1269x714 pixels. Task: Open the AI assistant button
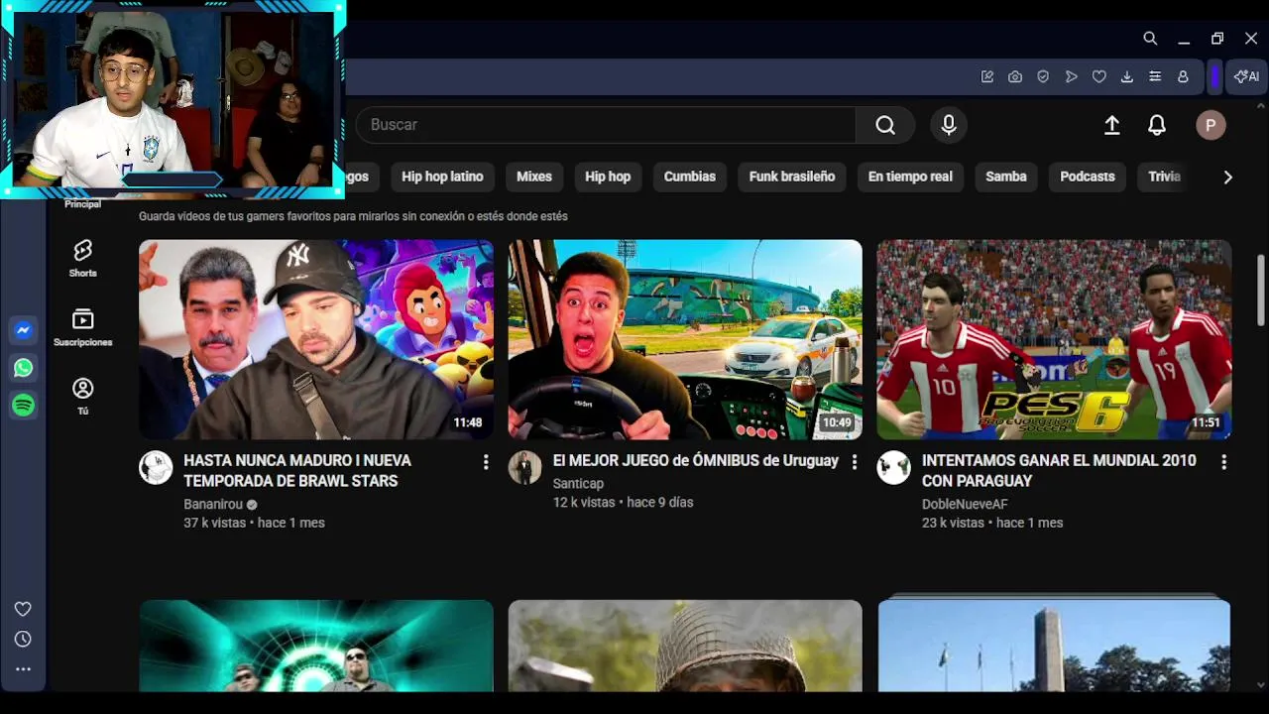[x=1246, y=76]
